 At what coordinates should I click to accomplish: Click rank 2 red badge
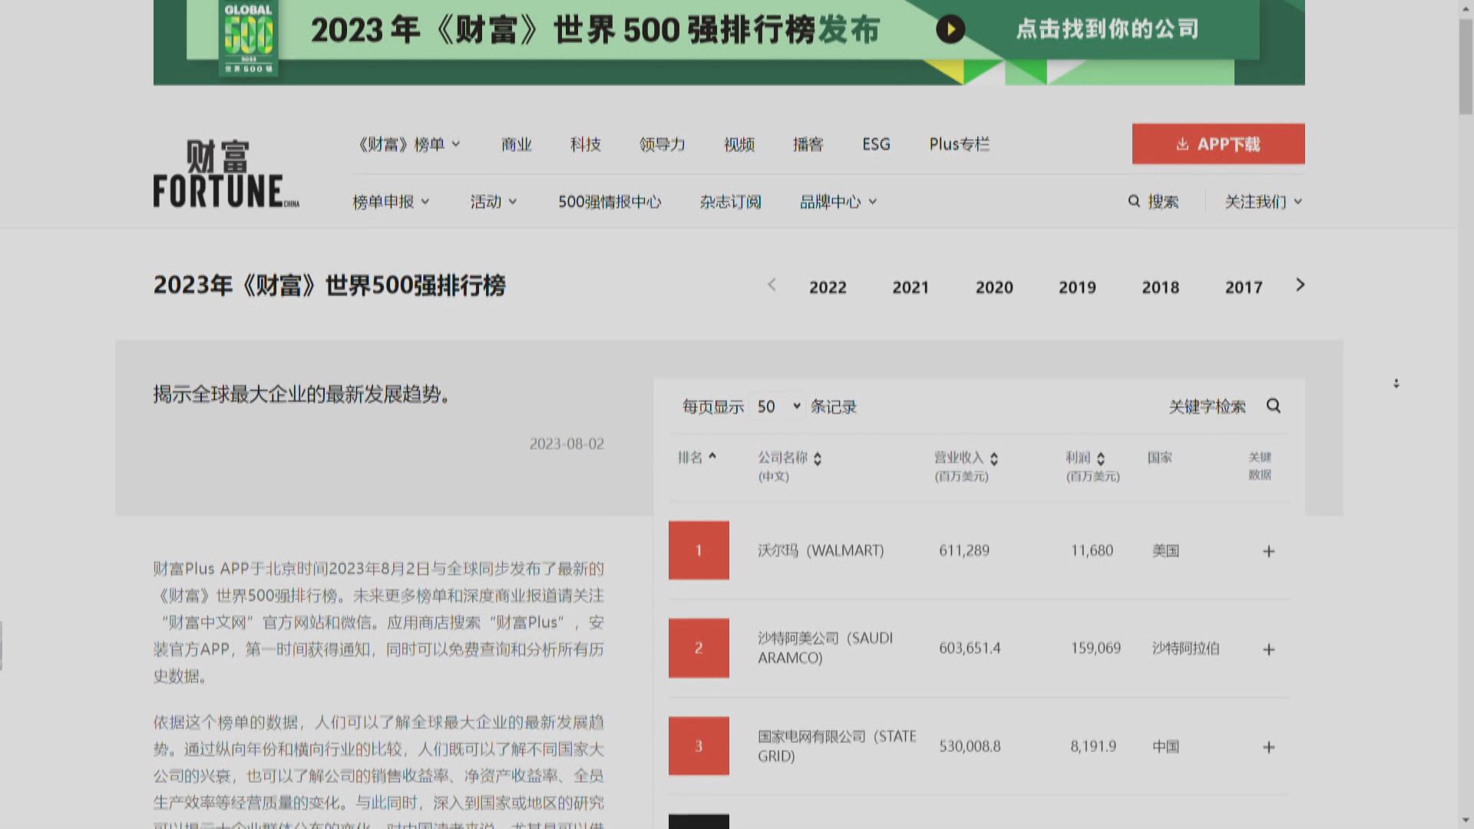click(x=699, y=648)
